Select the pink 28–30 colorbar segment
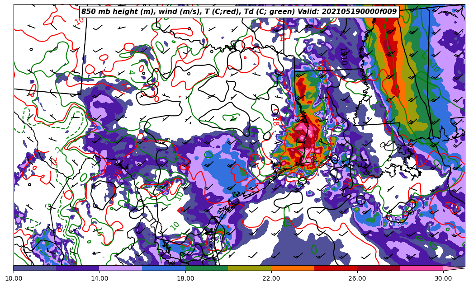Viewport: 469px width, 286px height. click(x=422, y=268)
